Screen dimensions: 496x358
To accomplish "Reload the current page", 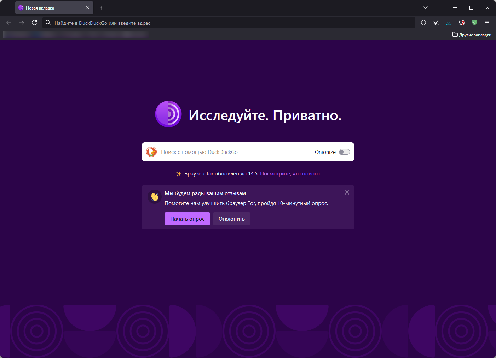I will 34,23.
